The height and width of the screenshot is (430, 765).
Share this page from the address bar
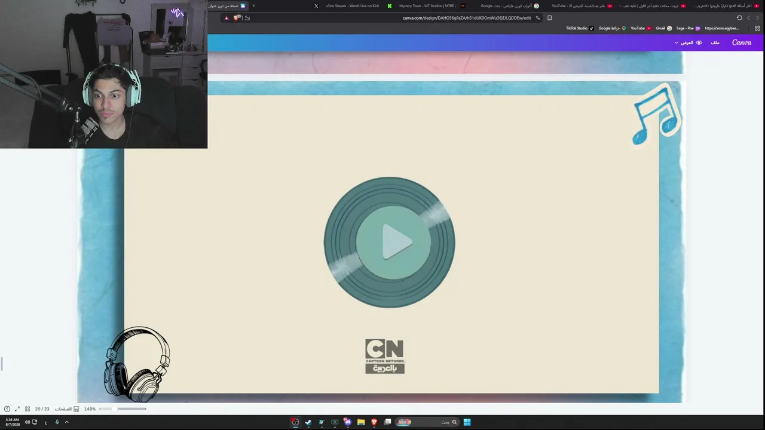click(247, 18)
